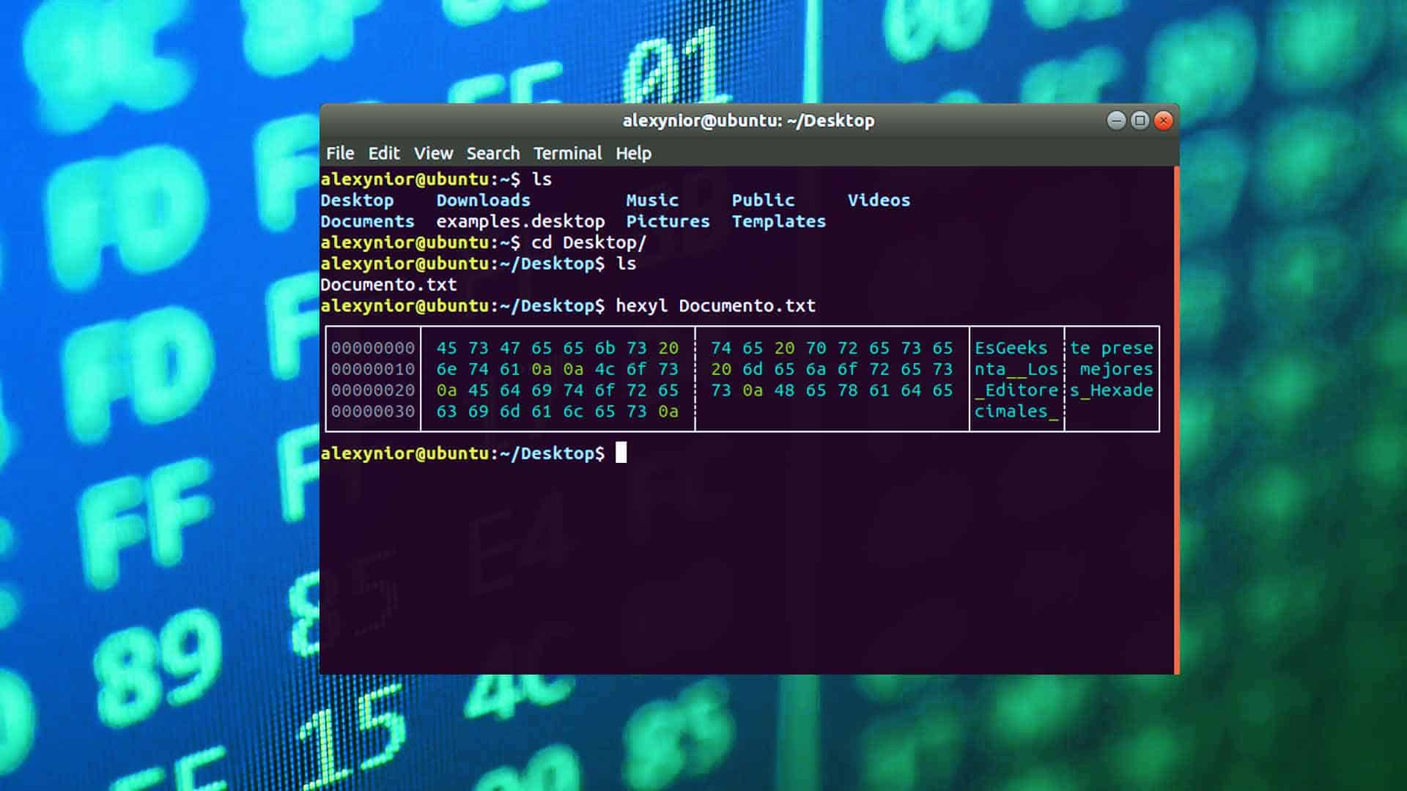The width and height of the screenshot is (1407, 791).
Task: Open the View menu
Action: 433,153
